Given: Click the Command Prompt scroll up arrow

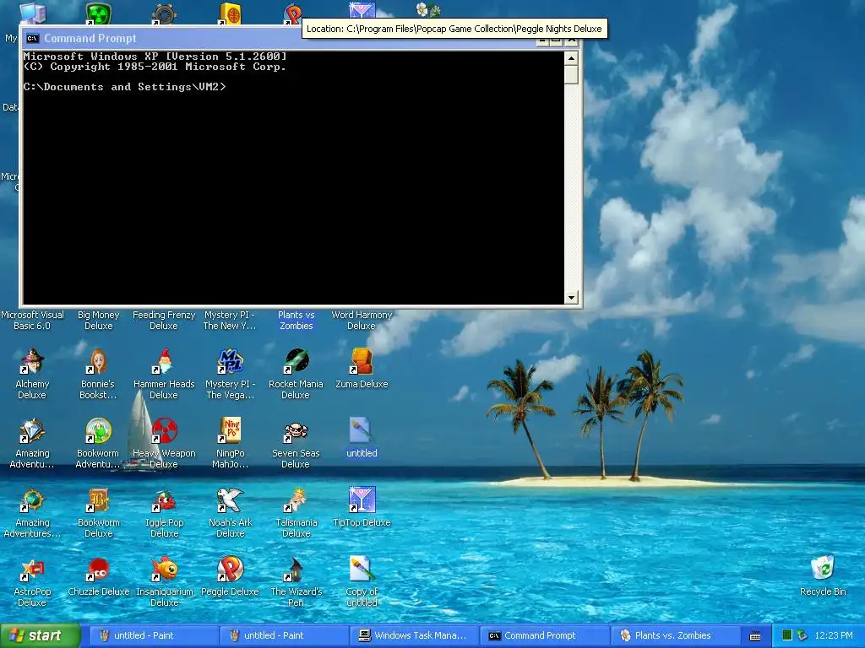Looking at the screenshot, I should point(571,58).
